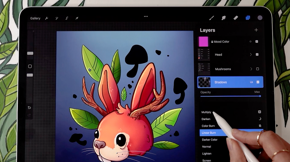Select the Mood Color layer thumbnail
The image size is (290, 162).
tap(204, 42)
